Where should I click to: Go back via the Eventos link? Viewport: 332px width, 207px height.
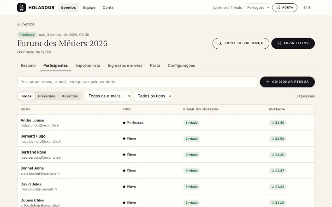pos(26,24)
